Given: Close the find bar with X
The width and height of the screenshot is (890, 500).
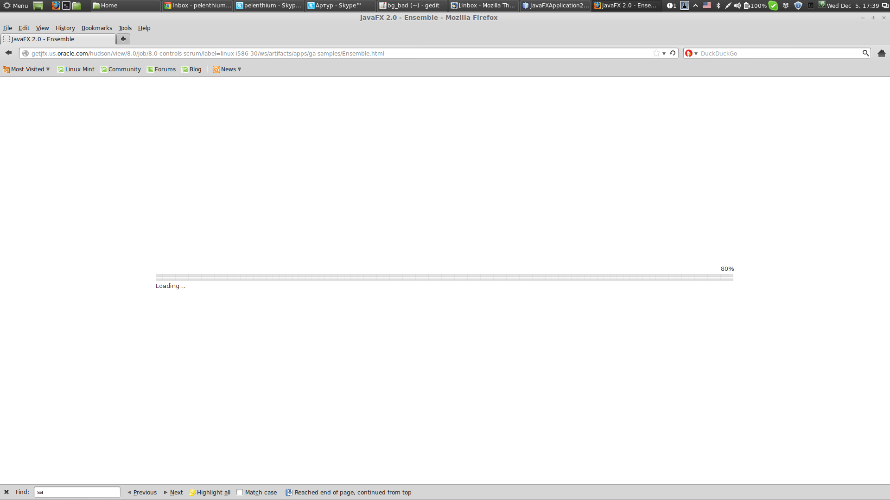Looking at the screenshot, I should pyautogui.click(x=6, y=492).
